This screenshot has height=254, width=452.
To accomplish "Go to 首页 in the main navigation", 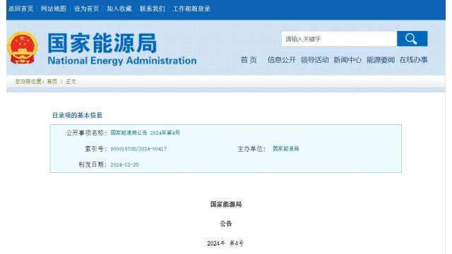I will pyautogui.click(x=249, y=60).
